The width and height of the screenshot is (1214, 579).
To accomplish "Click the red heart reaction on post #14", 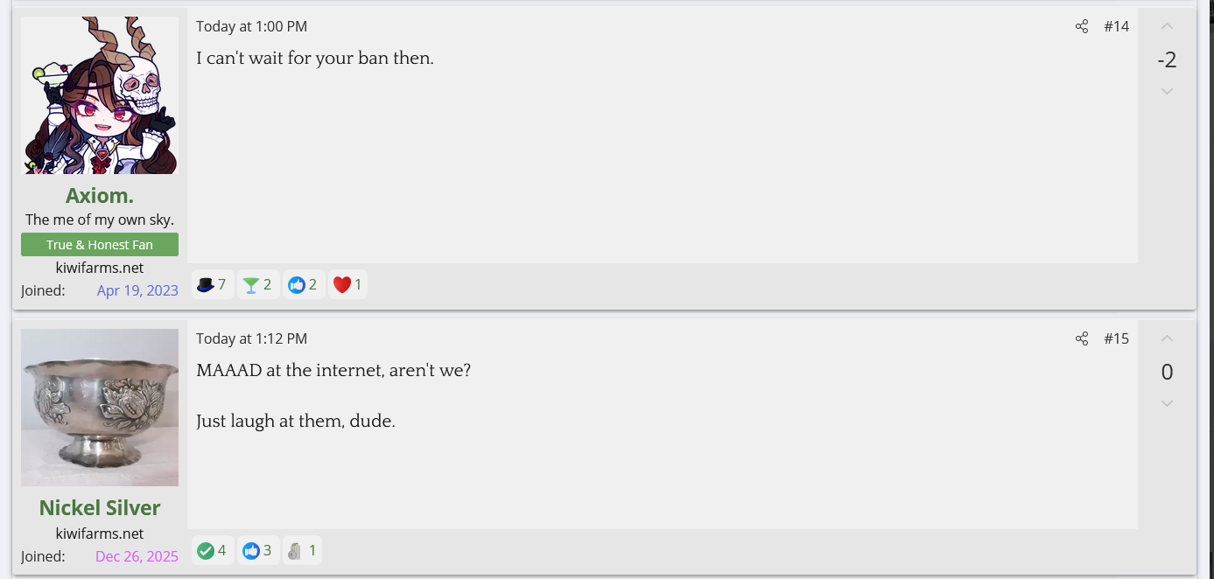I will (x=347, y=284).
